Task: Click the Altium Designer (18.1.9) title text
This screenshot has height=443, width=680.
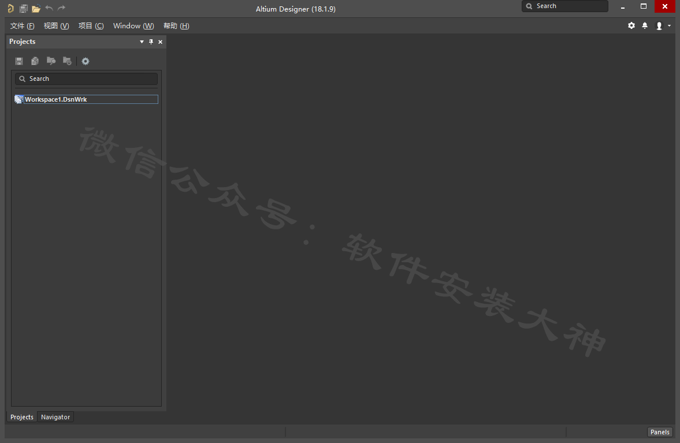Action: pos(296,9)
